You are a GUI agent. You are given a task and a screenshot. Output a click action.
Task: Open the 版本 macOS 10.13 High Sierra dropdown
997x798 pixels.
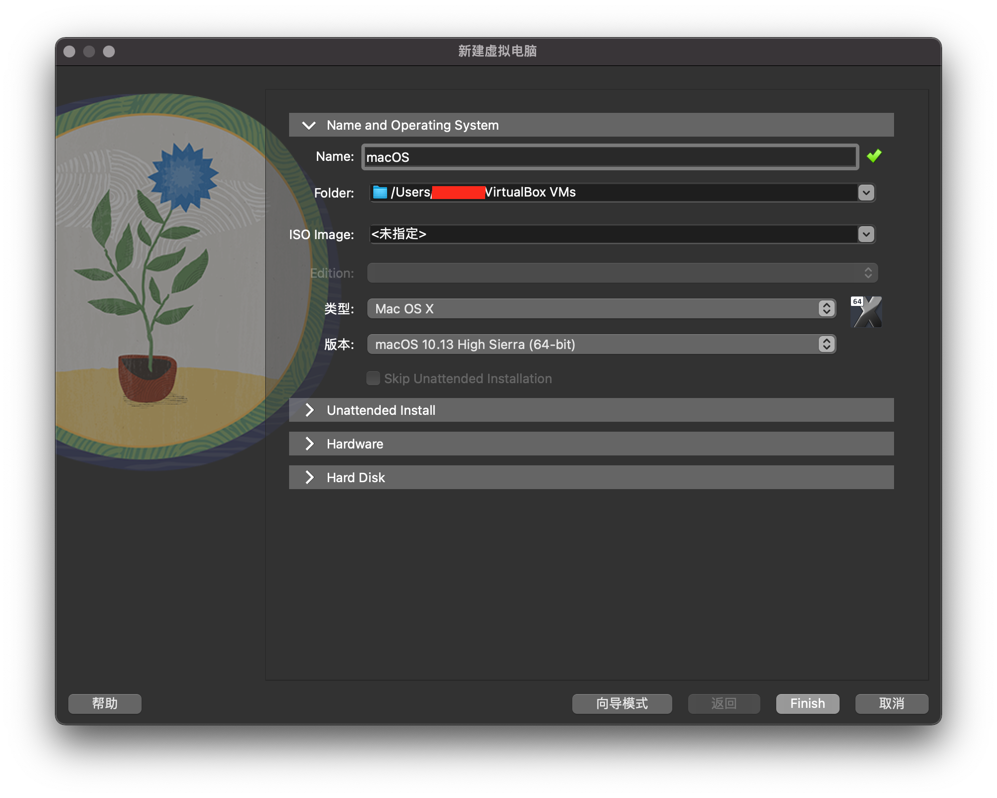click(601, 344)
